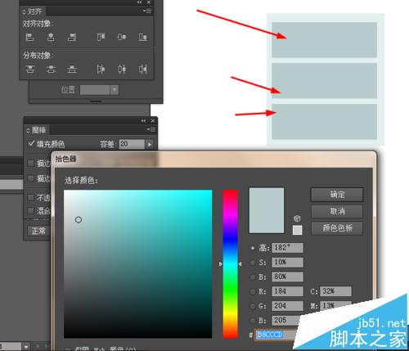Click the C value field 32%

click(x=335, y=291)
